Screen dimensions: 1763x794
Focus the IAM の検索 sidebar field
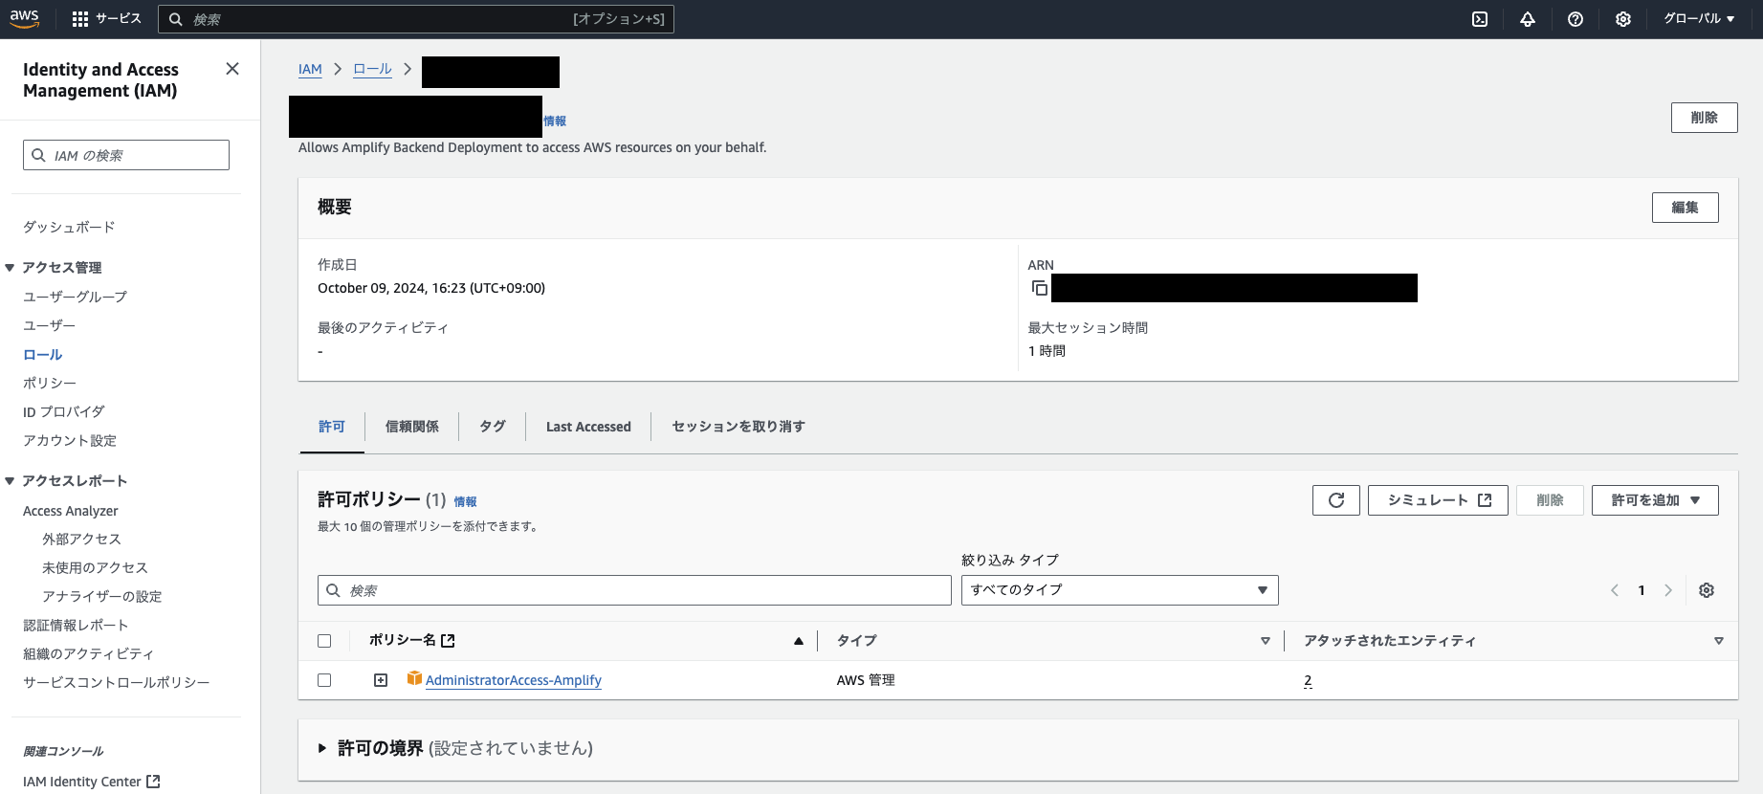(126, 155)
